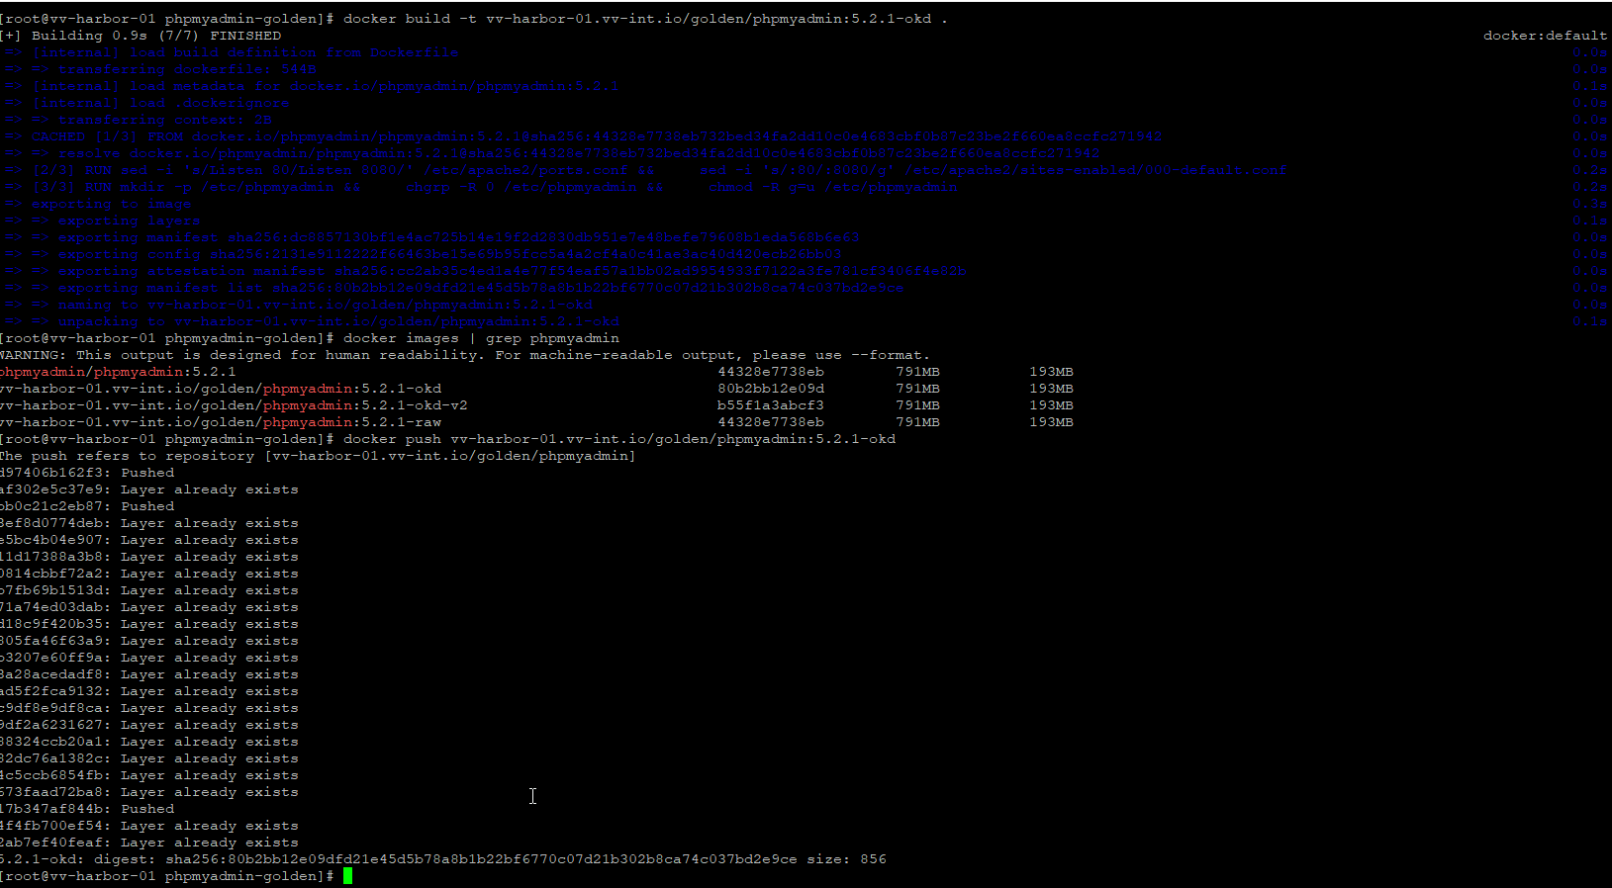
Task: Click the d97406b162f3 Pushed layer line
Action: click(87, 473)
